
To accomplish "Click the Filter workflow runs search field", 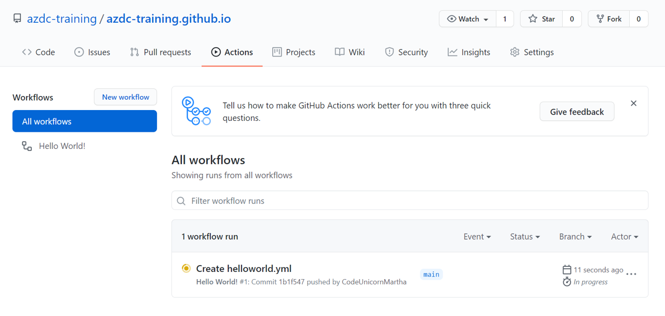I will 409,201.
